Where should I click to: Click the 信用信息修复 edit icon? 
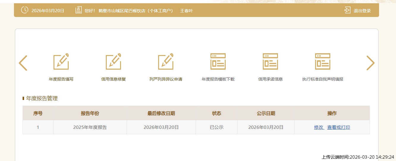[114, 62]
